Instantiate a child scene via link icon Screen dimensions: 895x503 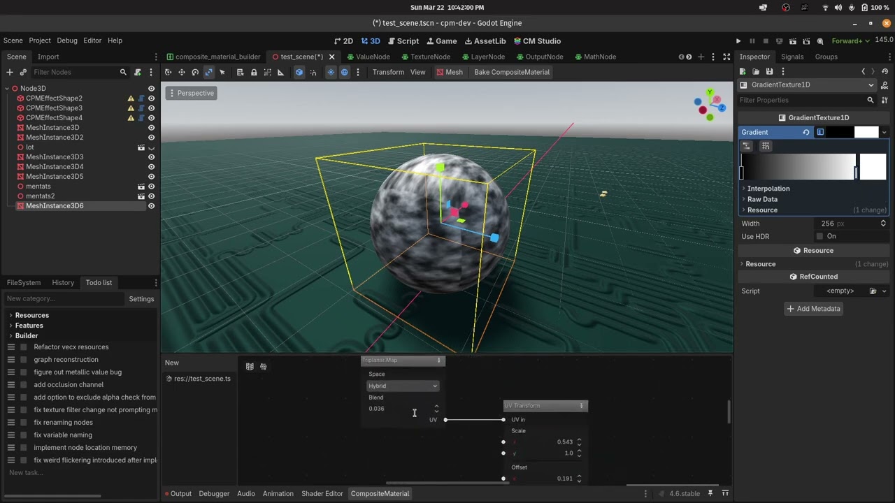click(x=23, y=72)
